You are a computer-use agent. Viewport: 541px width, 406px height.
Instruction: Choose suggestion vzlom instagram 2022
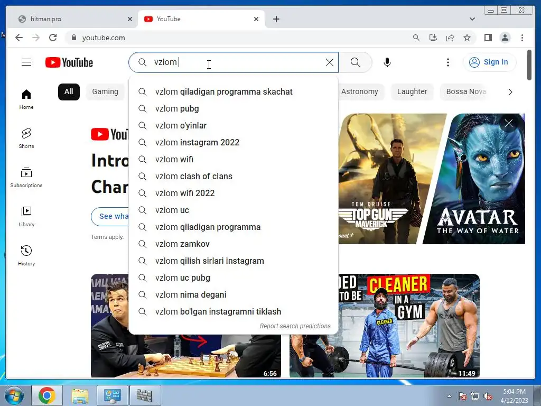[x=234, y=142]
